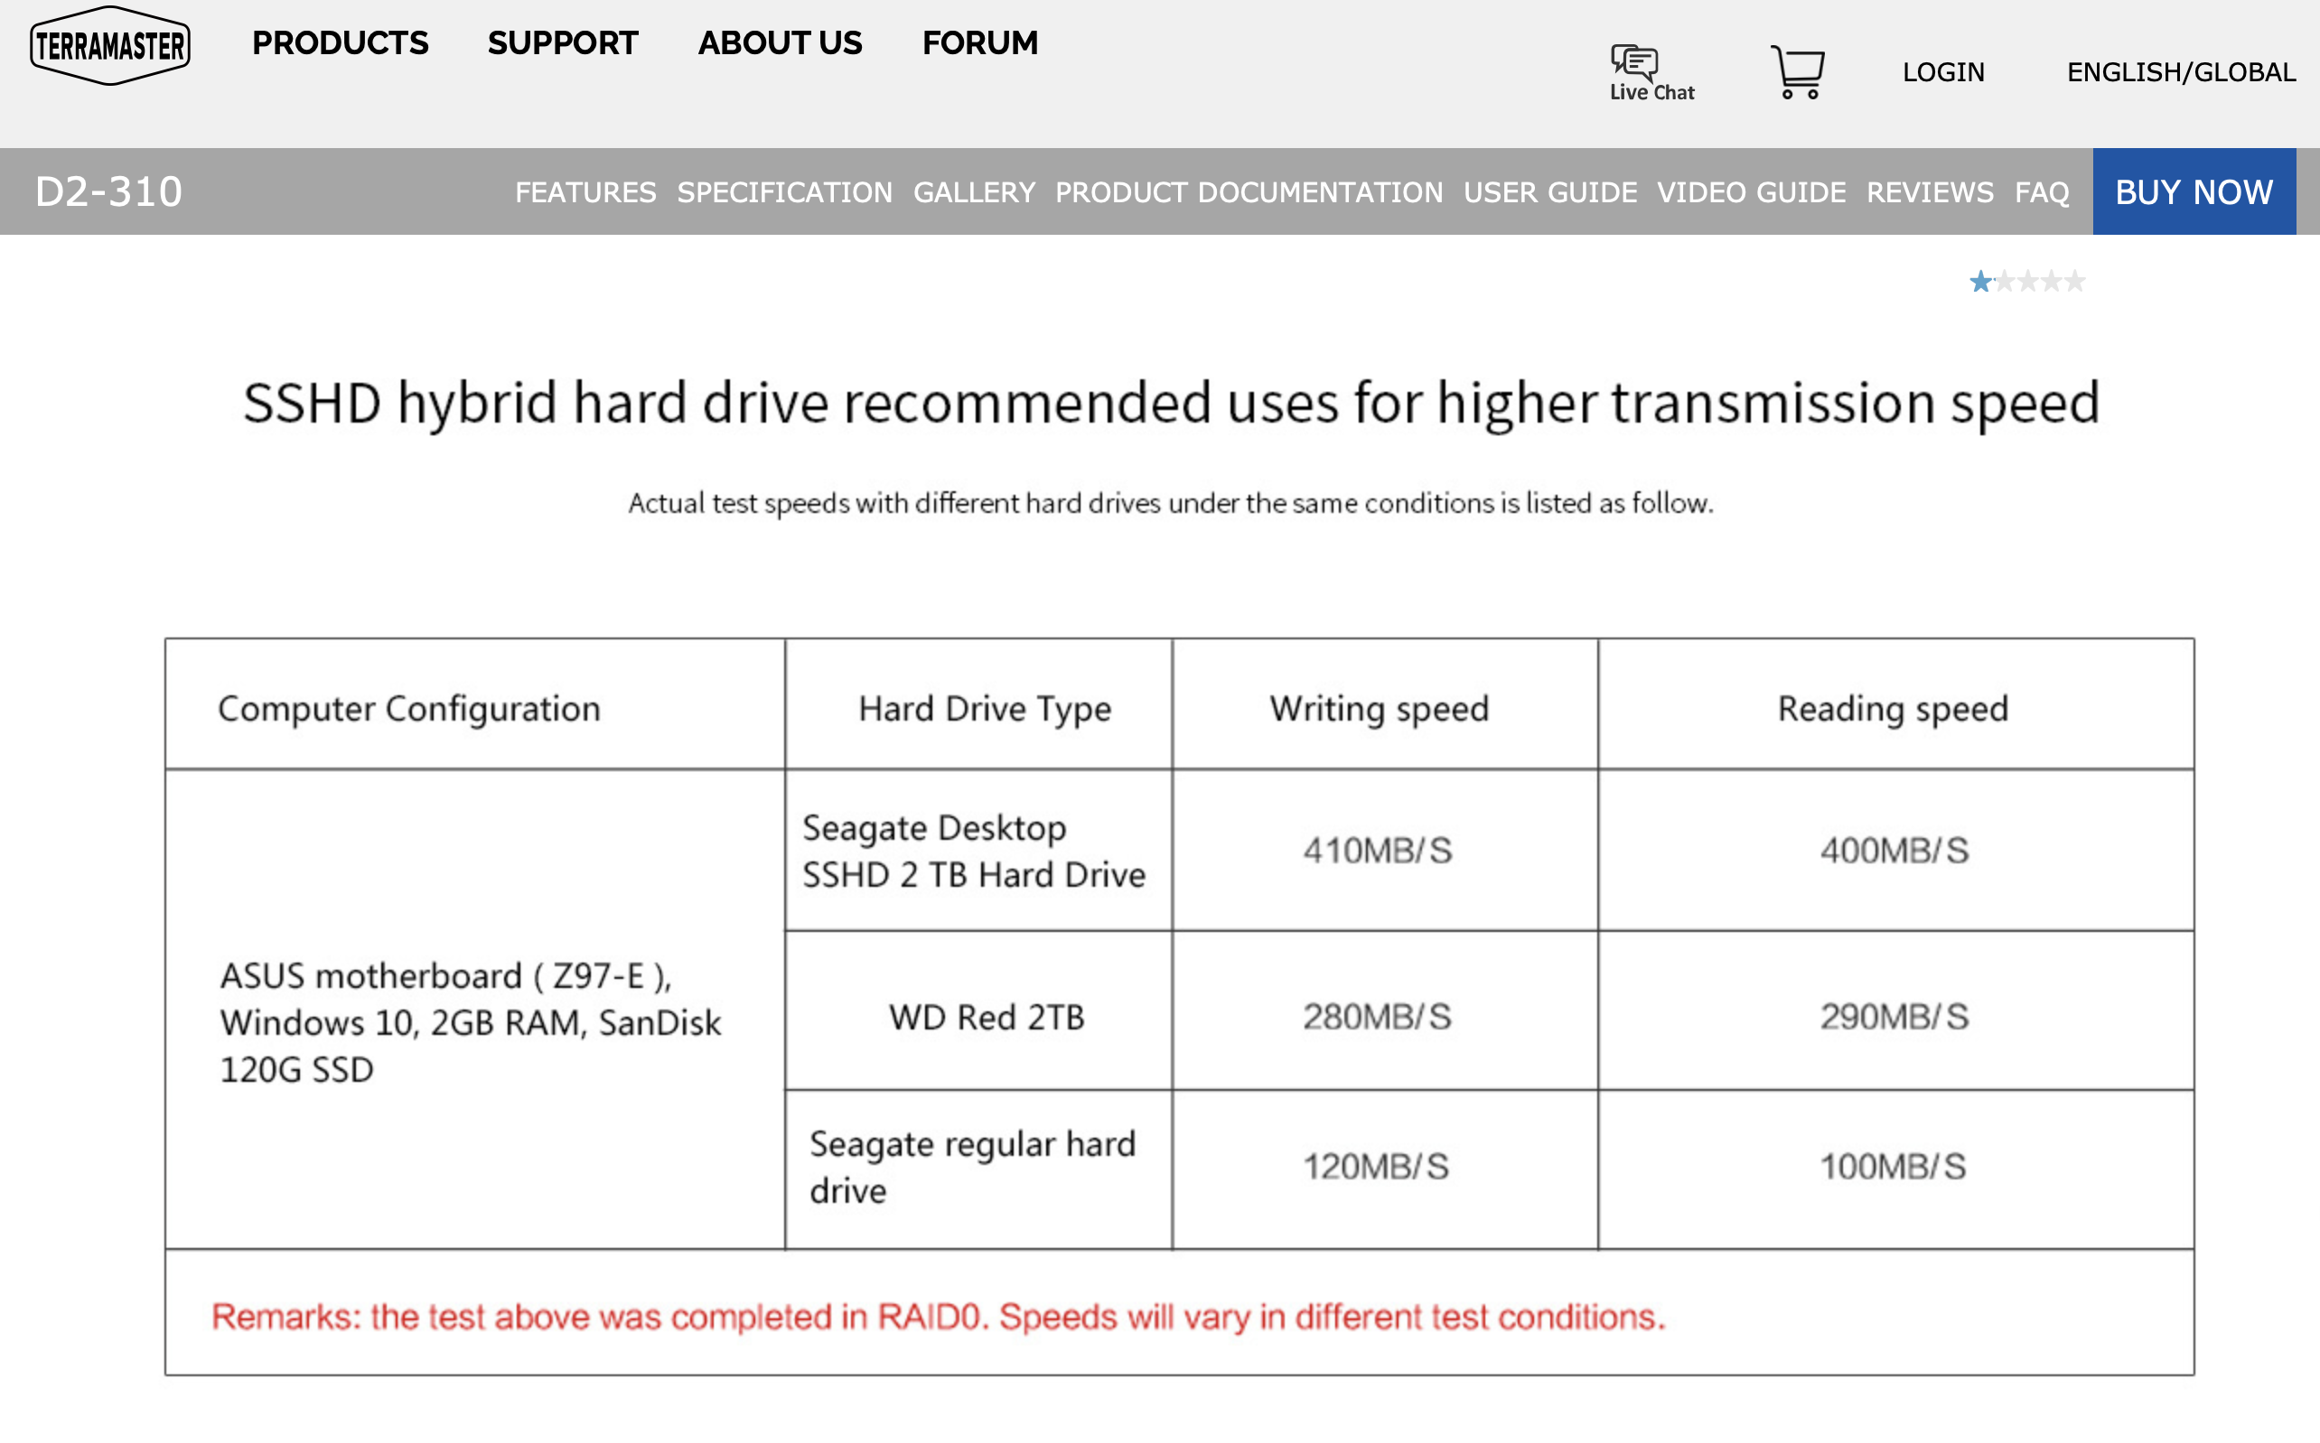
Task: Open the FORUM link
Action: (x=979, y=43)
